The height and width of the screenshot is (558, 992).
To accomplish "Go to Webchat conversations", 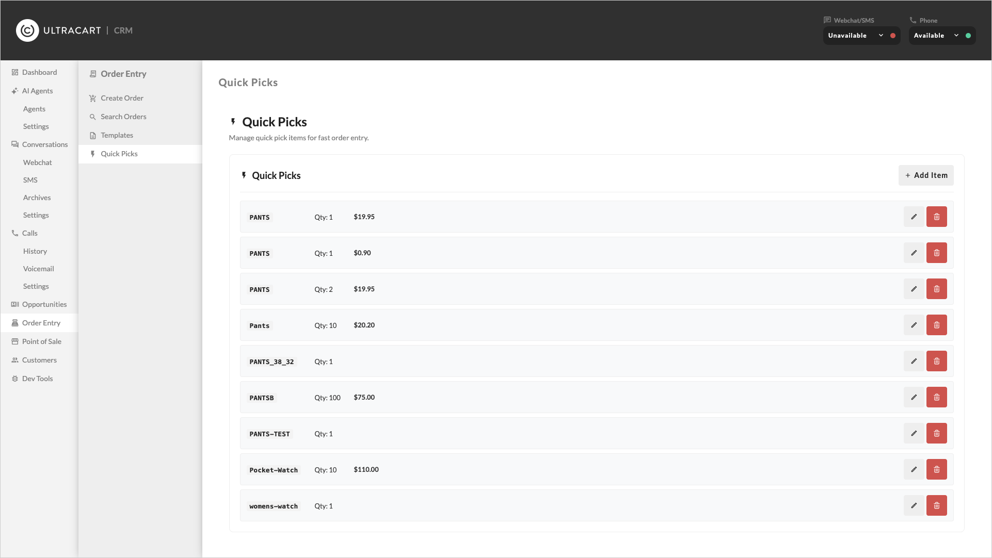I will click(x=37, y=162).
